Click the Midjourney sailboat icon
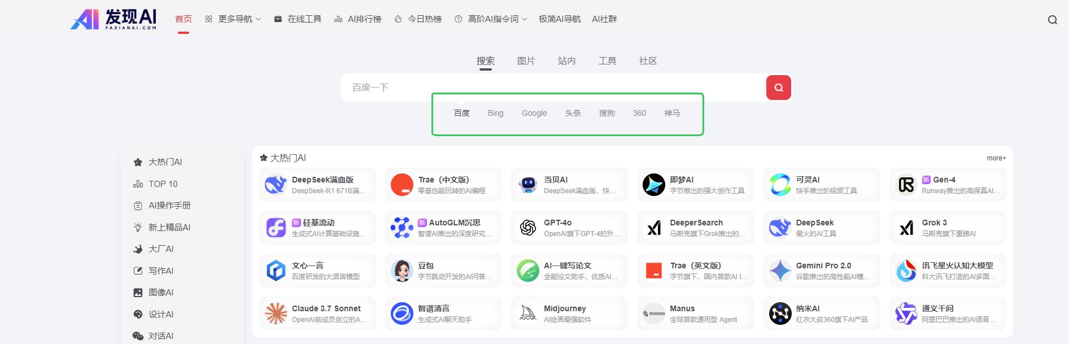Screen dimensions: 1069x344 coord(528,313)
